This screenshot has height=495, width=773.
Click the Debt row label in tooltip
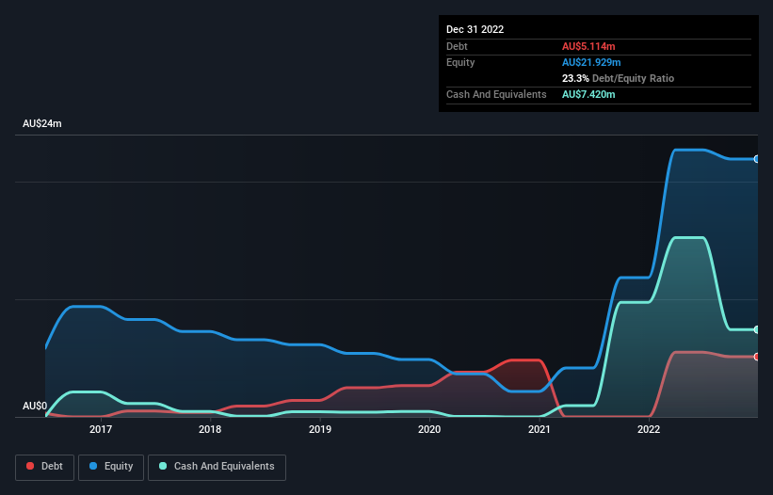coord(457,46)
